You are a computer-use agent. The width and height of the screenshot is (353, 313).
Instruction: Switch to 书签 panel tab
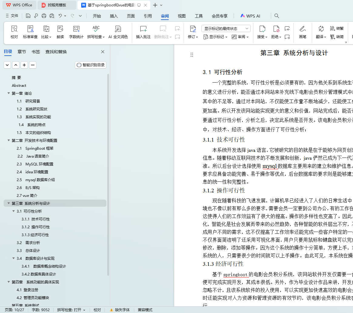pos(35,52)
